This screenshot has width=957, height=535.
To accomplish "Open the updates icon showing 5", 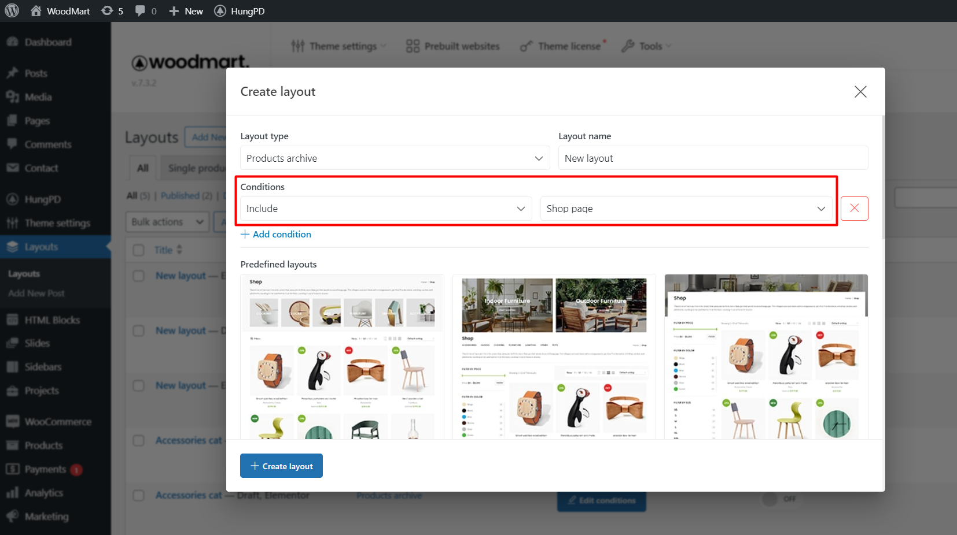I will (112, 11).
